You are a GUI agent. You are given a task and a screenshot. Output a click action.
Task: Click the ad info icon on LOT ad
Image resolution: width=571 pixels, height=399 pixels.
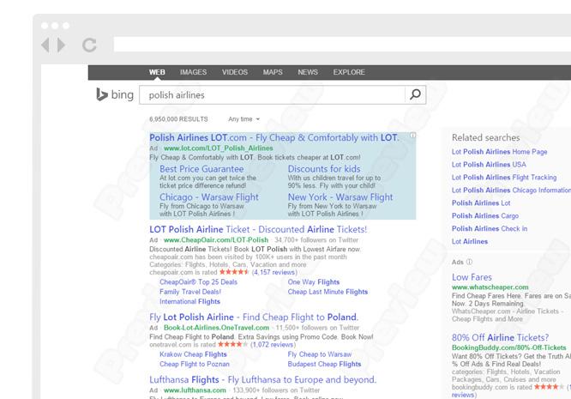412,136
